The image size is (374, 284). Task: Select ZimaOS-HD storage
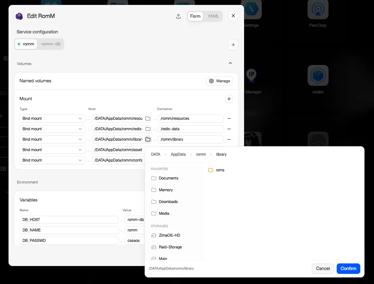click(166, 235)
